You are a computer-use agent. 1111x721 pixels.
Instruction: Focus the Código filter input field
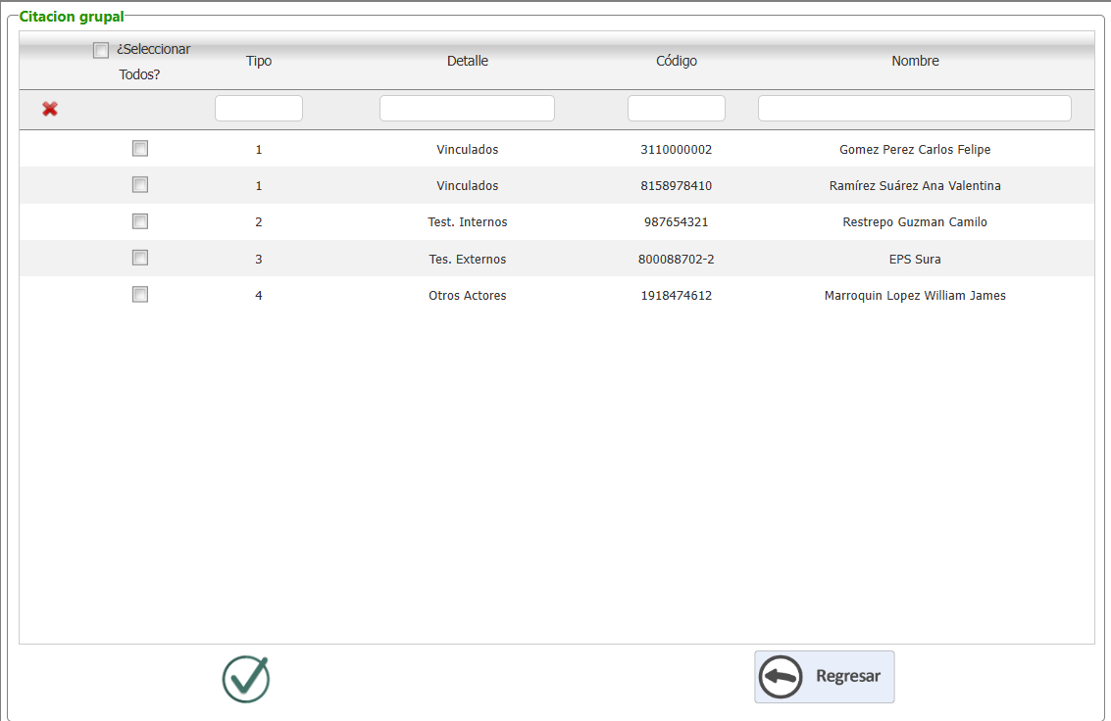[676, 109]
